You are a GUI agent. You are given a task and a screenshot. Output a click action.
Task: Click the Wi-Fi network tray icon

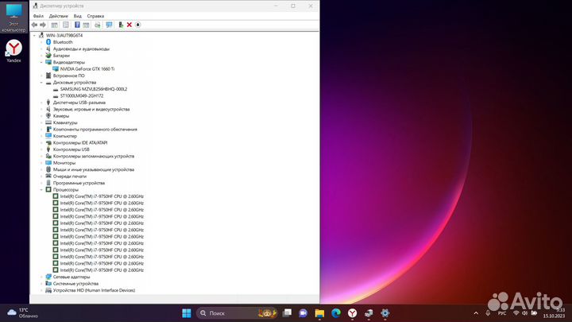point(516,313)
